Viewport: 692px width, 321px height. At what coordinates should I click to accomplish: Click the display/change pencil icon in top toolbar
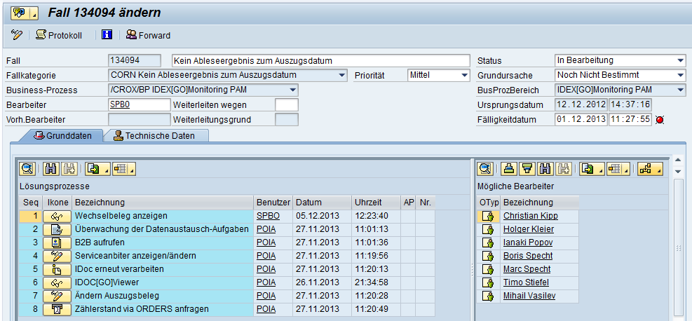(x=17, y=35)
